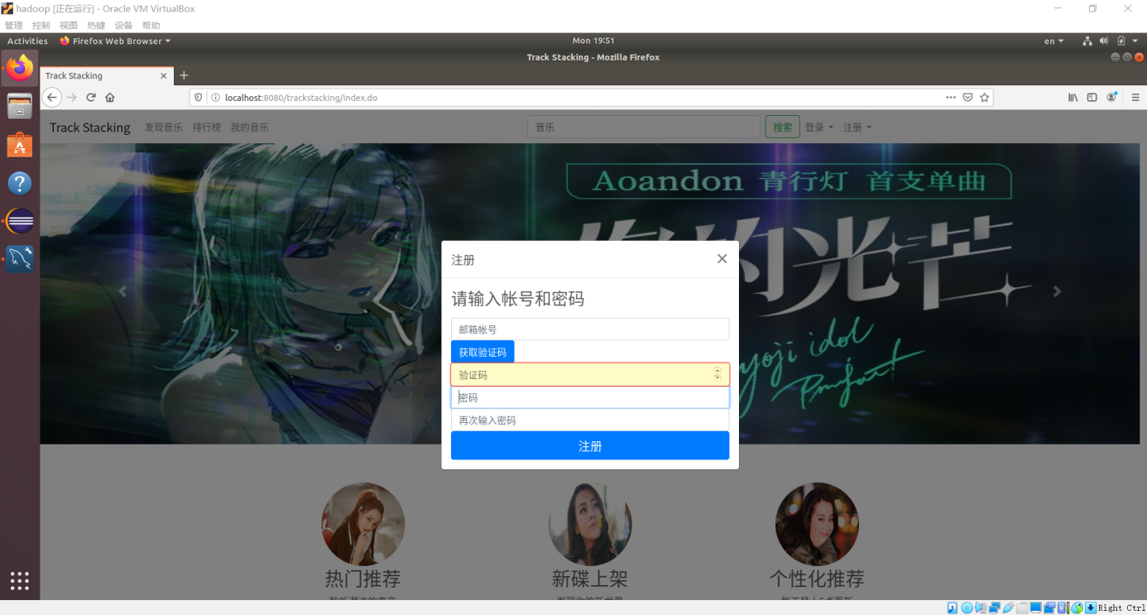Bookmark this page with the star
Viewport: 1147px width, 615px height.
(985, 98)
